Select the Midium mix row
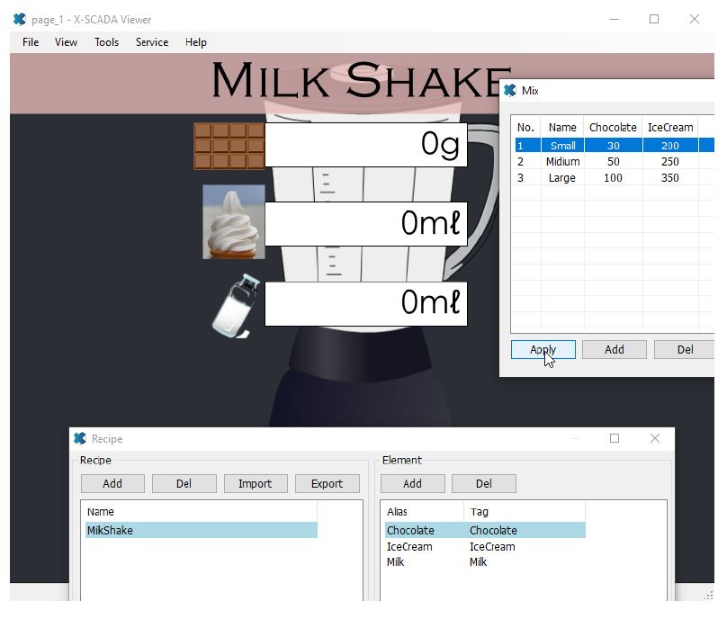Viewport: 727px width, 619px height. click(615, 161)
